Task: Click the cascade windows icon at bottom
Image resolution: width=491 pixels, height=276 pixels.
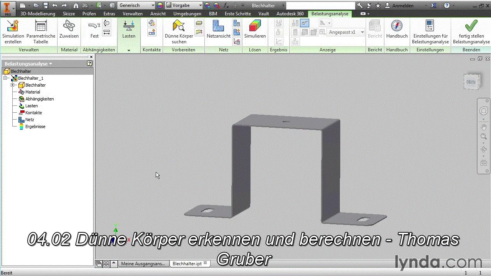Action: click(99, 264)
